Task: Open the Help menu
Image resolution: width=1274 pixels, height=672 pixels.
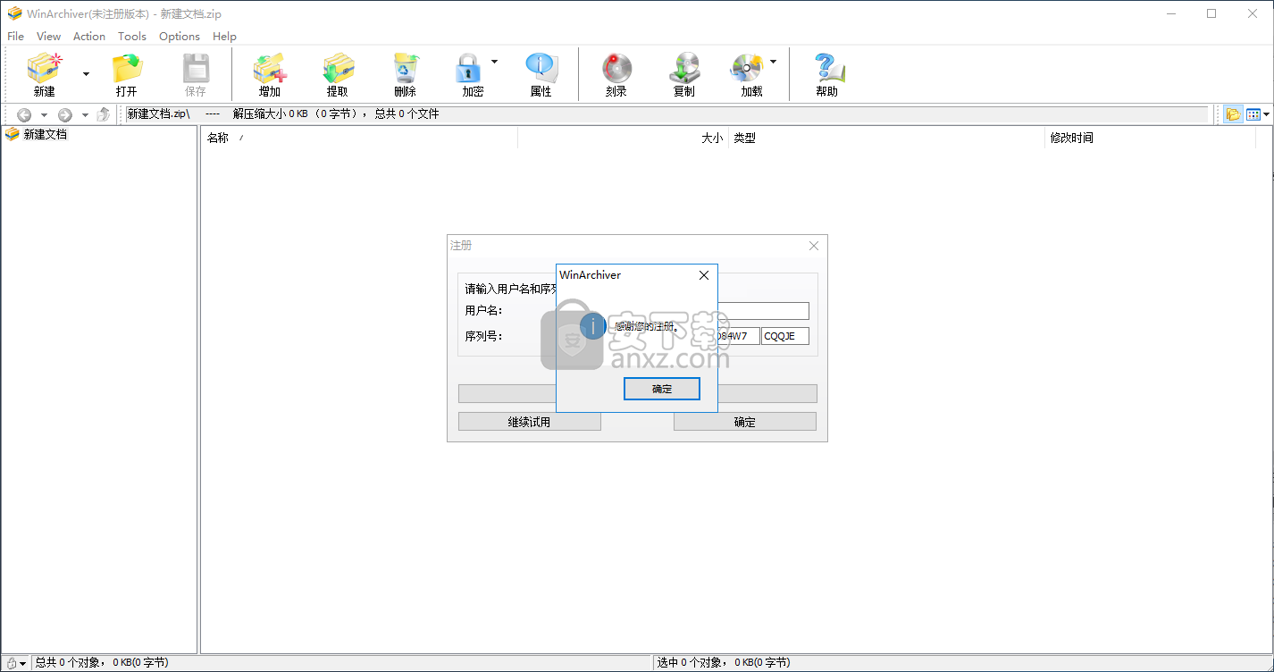Action: pyautogui.click(x=224, y=37)
